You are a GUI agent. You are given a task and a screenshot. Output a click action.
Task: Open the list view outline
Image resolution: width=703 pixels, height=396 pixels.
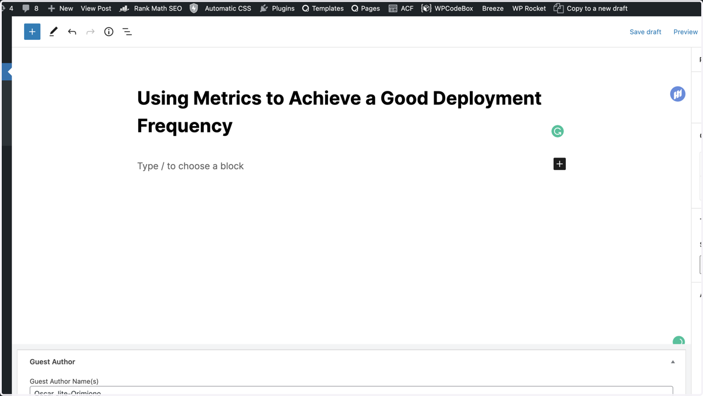[127, 32]
